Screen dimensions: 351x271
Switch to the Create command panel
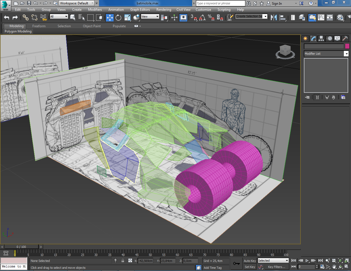pos(305,38)
